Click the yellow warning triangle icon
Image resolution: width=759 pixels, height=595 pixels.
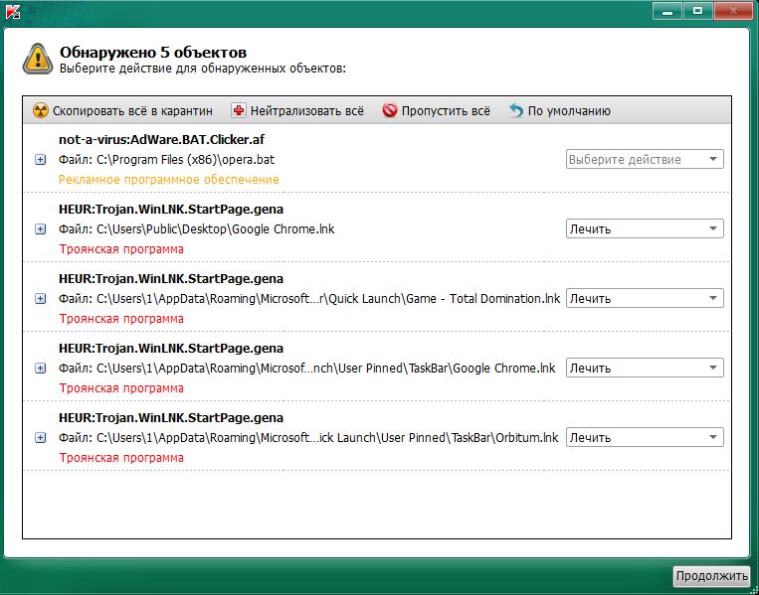click(38, 59)
